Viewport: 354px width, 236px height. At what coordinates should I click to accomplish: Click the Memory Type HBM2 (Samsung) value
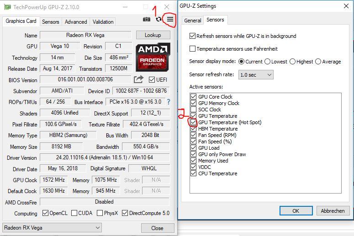coord(68,135)
